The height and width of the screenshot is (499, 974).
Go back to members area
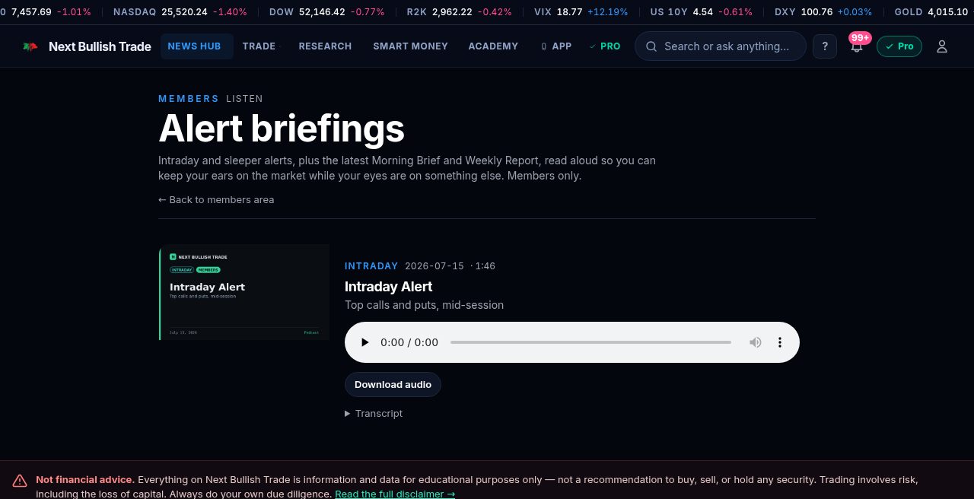[x=216, y=199]
